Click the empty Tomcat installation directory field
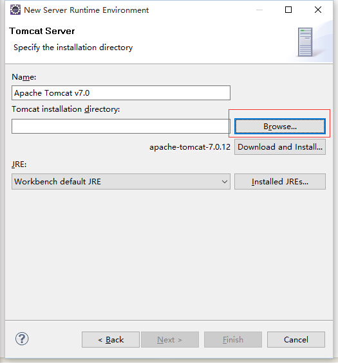The width and height of the screenshot is (338, 363). 121,127
